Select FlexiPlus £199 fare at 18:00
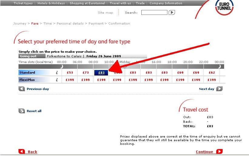This screenshot has width=249, height=156. pyautogui.click(x=180, y=80)
